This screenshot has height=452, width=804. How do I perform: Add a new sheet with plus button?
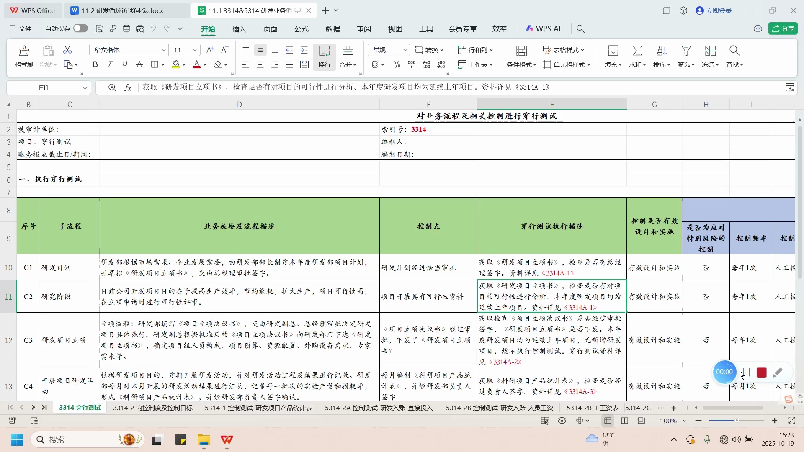[x=674, y=408]
